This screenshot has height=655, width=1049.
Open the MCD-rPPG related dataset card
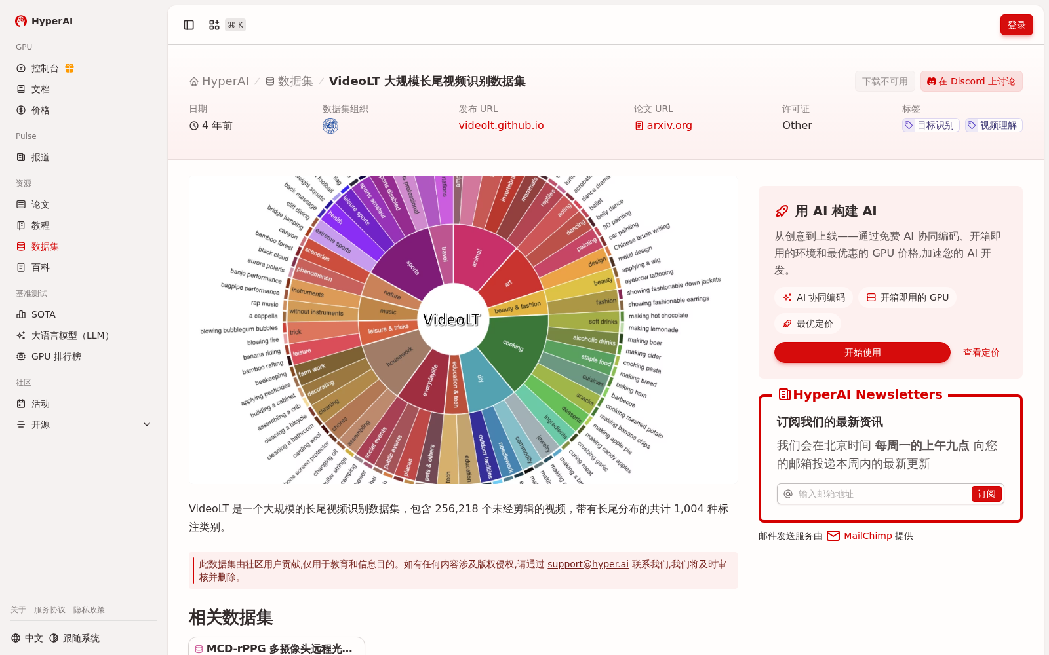277,646
